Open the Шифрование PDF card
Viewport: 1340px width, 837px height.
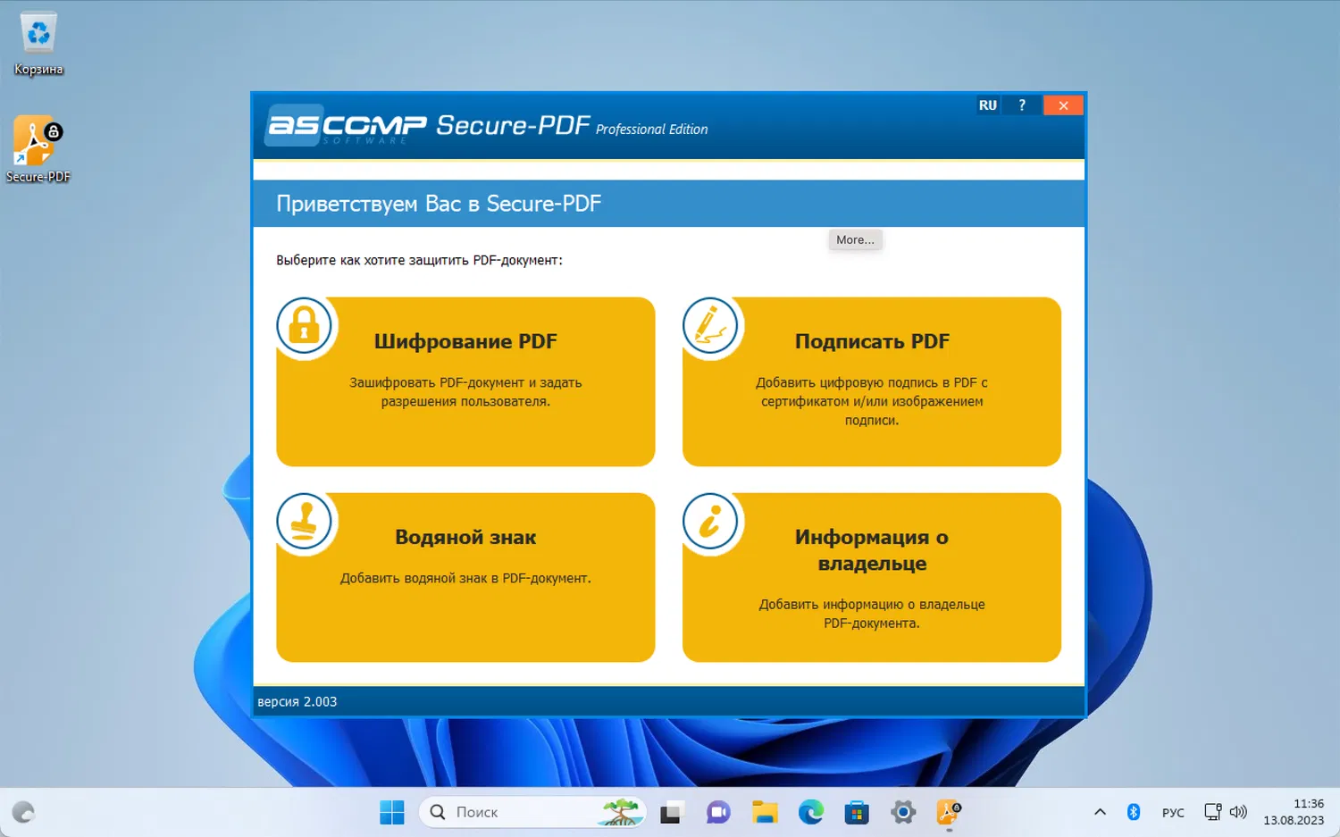pos(465,381)
